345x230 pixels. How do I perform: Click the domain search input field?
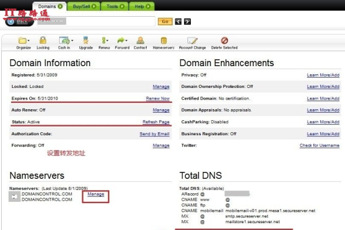(x=97, y=21)
